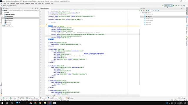Click Collapse All icon in Ant Build toolbar
Viewport: 188px width, 105px height.
[153, 10]
